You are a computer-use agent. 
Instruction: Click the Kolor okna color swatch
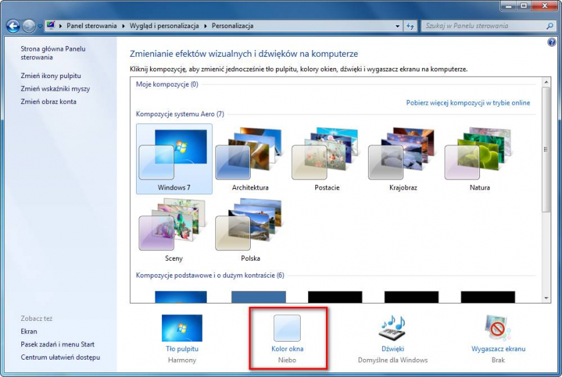click(287, 328)
